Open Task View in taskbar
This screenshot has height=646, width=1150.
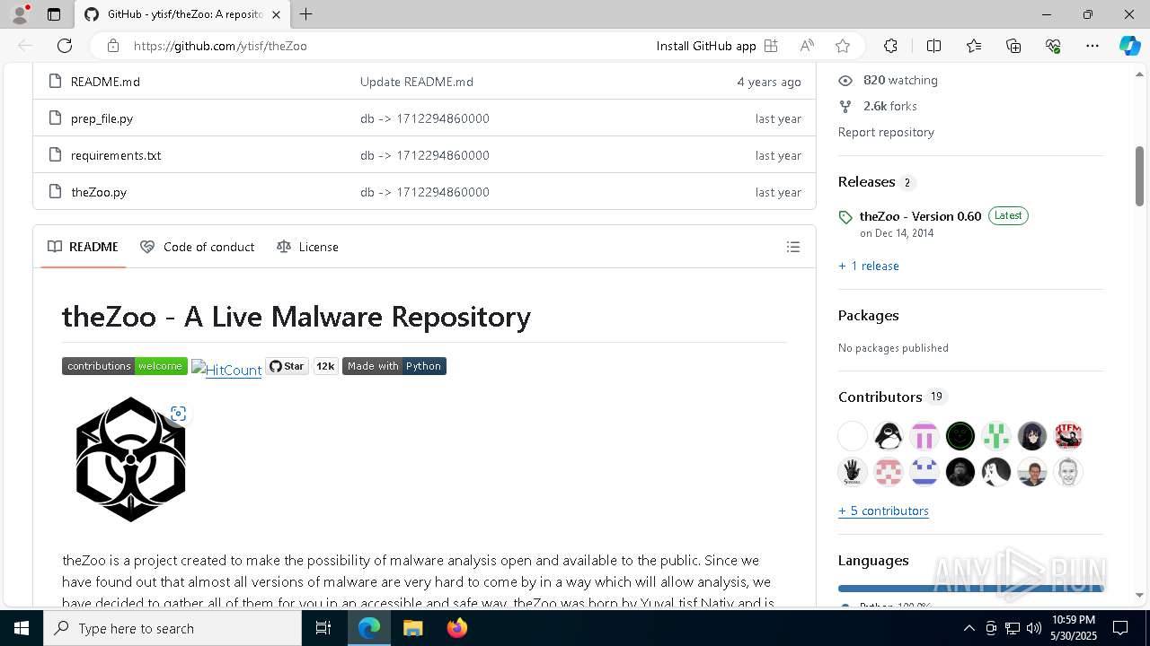point(323,628)
